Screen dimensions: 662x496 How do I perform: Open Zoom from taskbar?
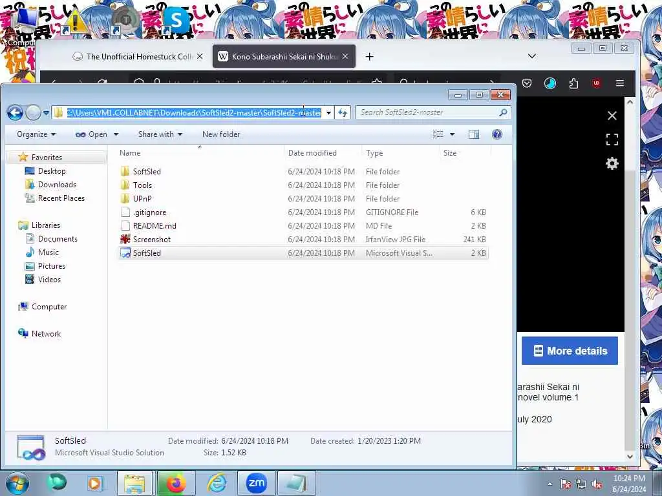[256, 483]
